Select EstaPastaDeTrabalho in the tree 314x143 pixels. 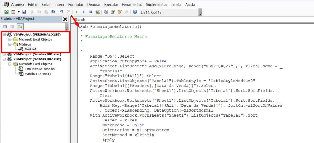pos(39,69)
